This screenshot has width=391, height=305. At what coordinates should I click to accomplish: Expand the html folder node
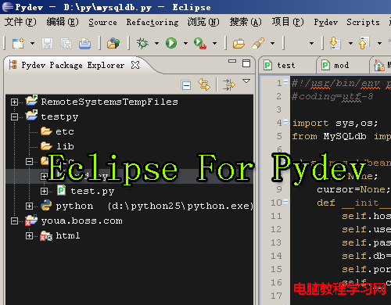coord(29,236)
